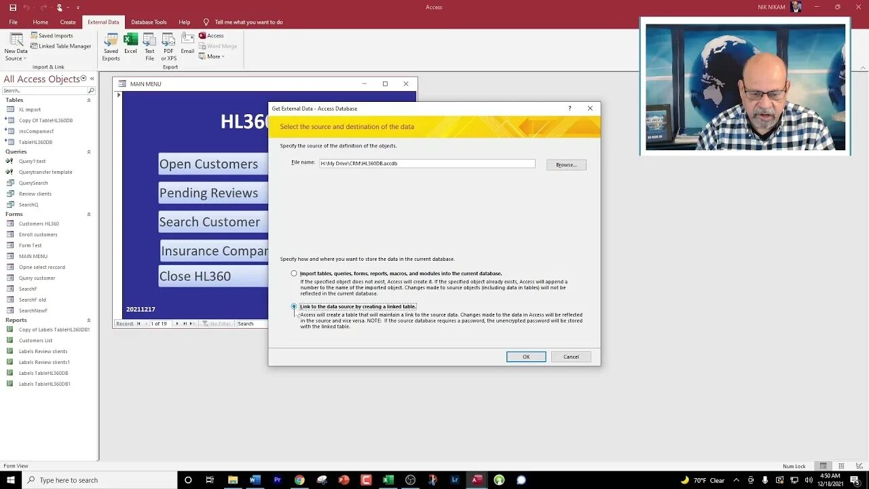Click the Save icon in the quick access toolbar
The image size is (869, 489).
coord(13,7)
